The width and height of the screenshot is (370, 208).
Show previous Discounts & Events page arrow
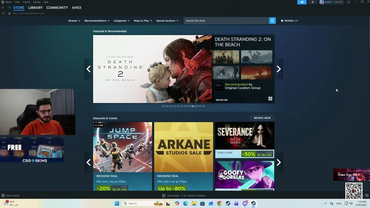(x=88, y=163)
